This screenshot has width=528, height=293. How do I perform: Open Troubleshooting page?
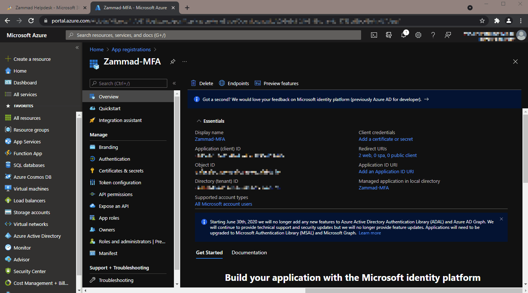click(x=128, y=280)
